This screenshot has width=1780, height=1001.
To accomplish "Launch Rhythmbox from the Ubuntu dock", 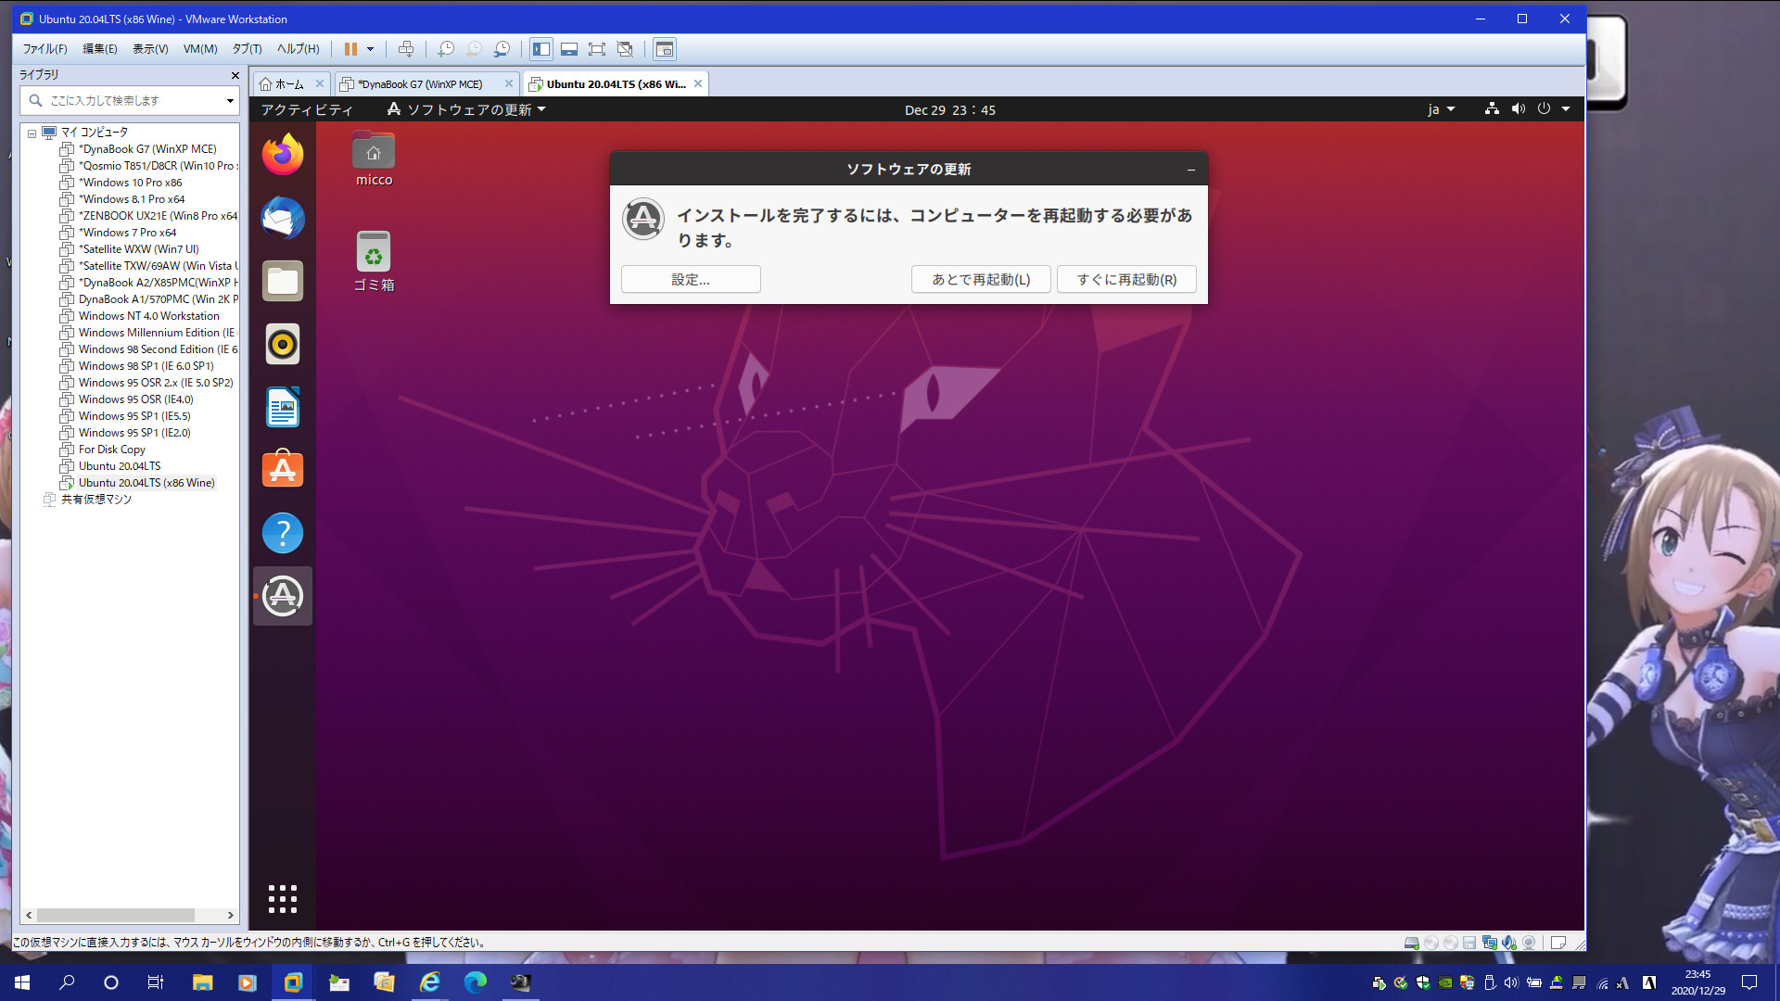I will pyautogui.click(x=283, y=344).
